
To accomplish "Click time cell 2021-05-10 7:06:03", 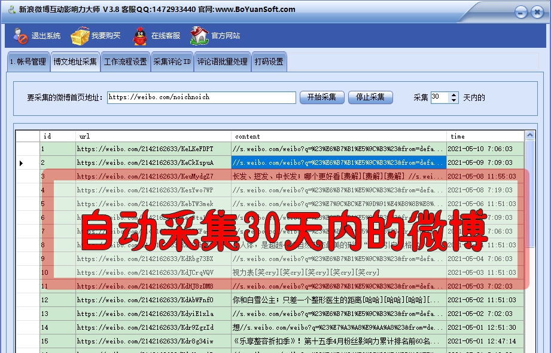I will tap(485, 149).
